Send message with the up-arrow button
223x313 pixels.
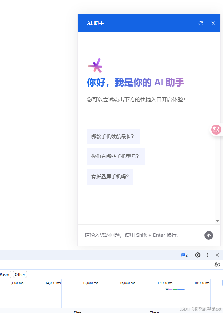[x=209, y=235]
